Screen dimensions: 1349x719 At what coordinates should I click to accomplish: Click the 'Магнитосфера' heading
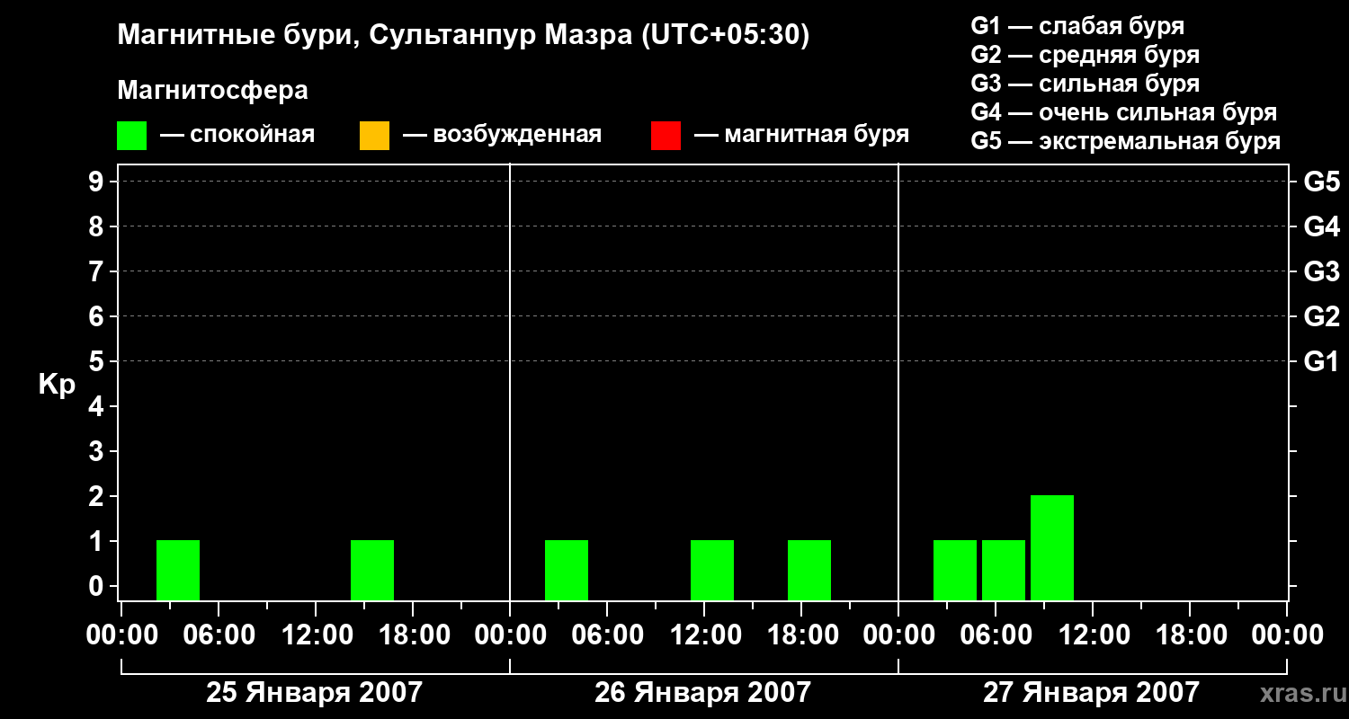coord(212,91)
